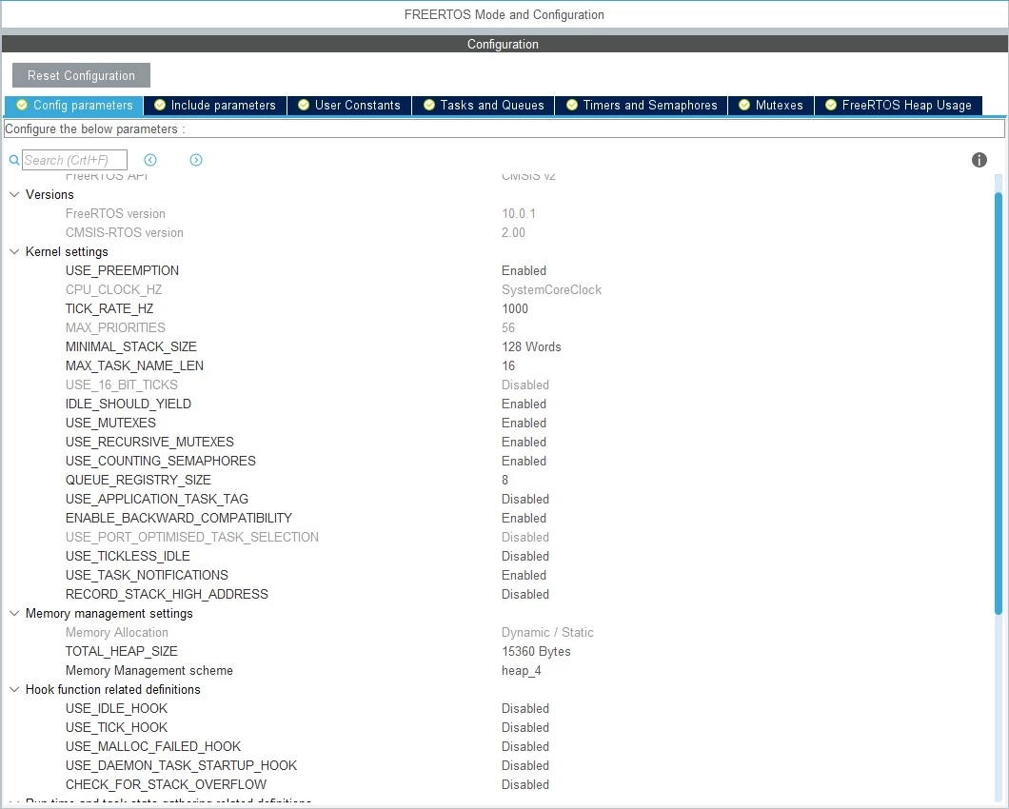Select the USE_TASK_NOTIFICATIONS parameter label
The image size is (1009, 809).
pyautogui.click(x=147, y=576)
